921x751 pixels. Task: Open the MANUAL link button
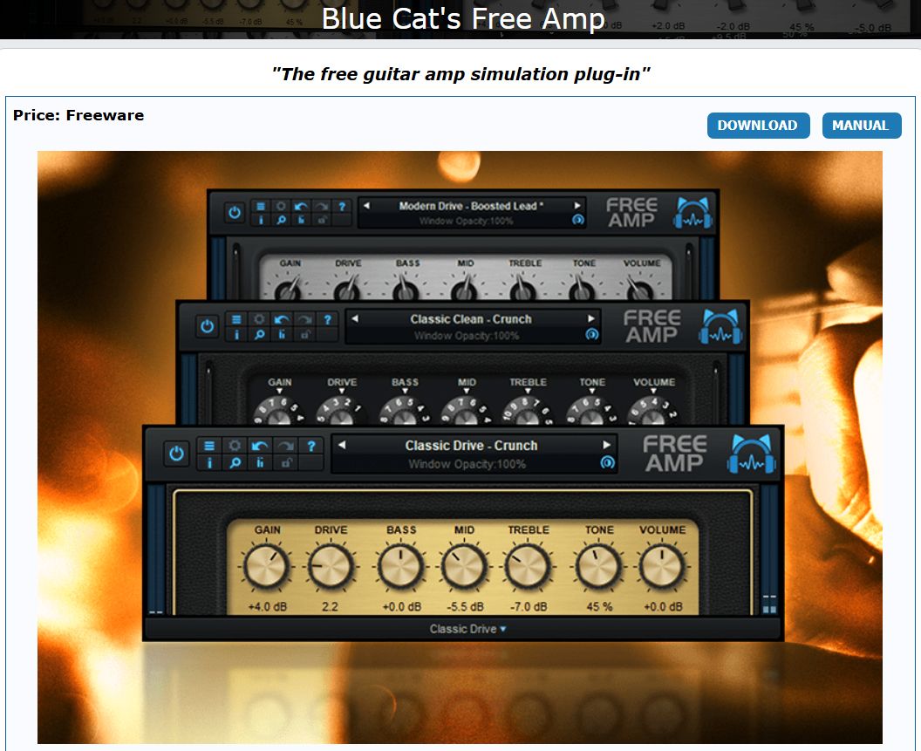coord(861,126)
